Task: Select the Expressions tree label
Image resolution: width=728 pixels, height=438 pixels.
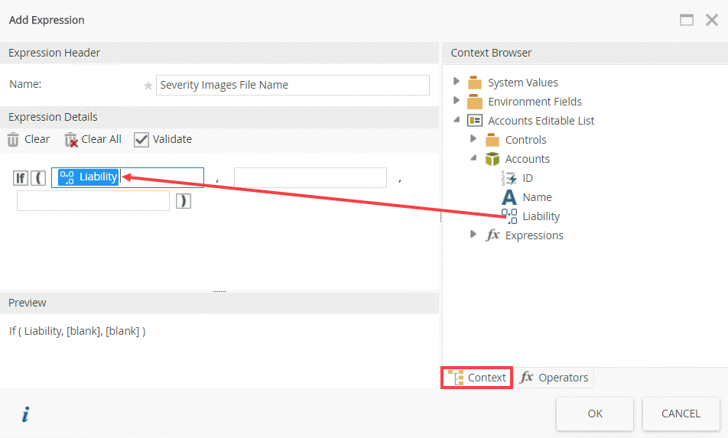Action: [534, 235]
